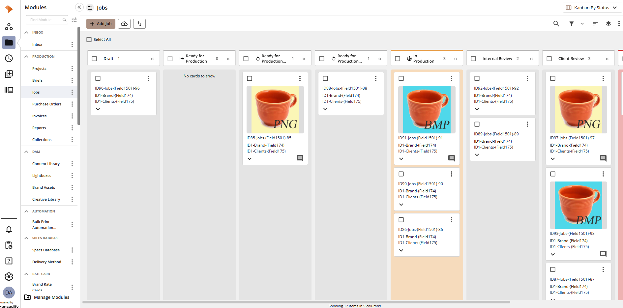Open the clipboard tasks icon in left rail
Screen dimensions: 623x308
pos(9,245)
